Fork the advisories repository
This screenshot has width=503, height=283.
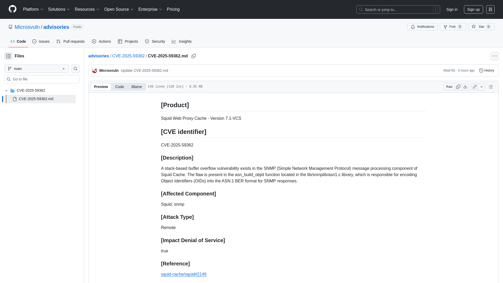pos(453,27)
